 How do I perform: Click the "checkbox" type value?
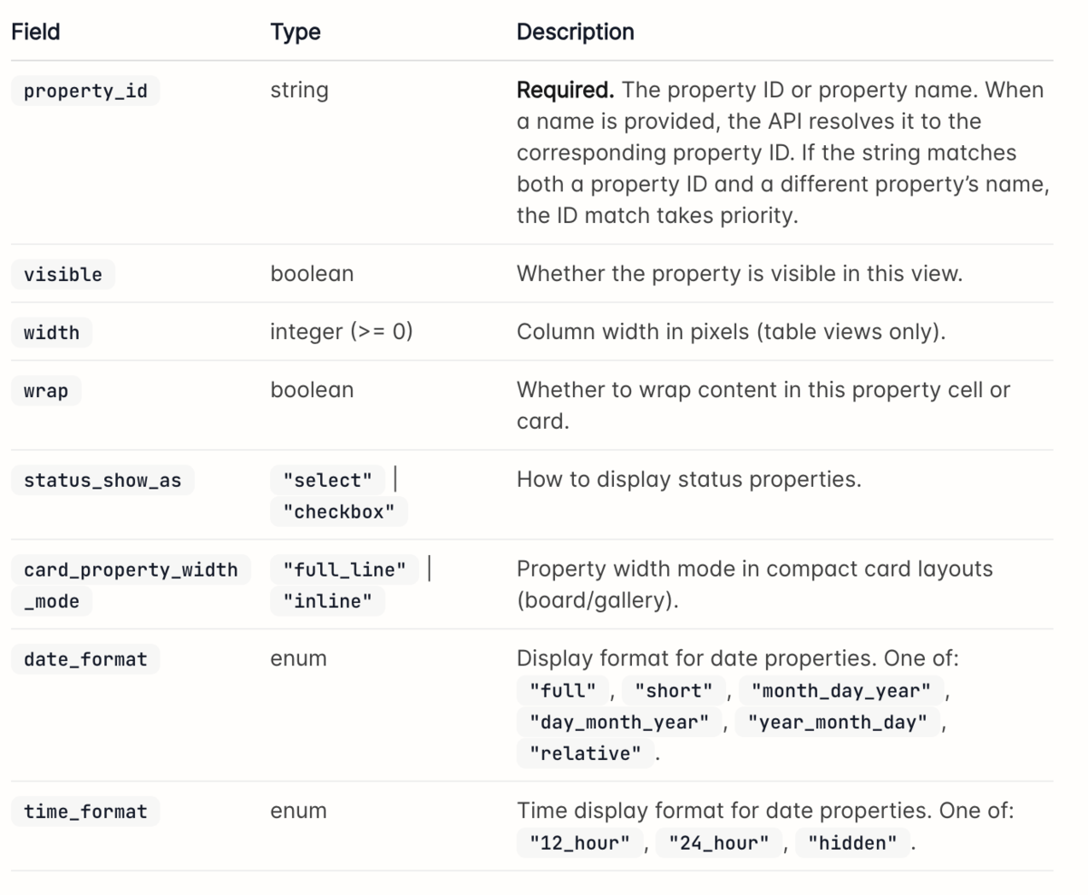[x=339, y=511]
